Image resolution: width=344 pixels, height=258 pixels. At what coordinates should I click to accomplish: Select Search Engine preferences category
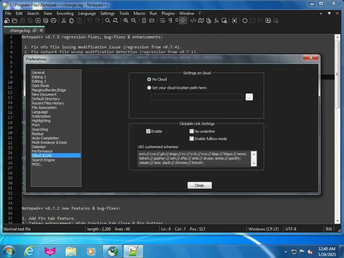43,160
